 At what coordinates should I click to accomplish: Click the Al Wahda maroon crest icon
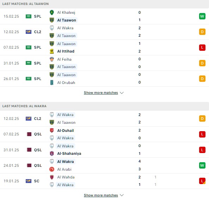(x=52, y=177)
